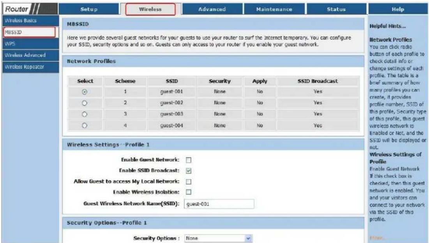Select the radio button for guest-003
This screenshot has width=429, height=243.
click(x=85, y=114)
